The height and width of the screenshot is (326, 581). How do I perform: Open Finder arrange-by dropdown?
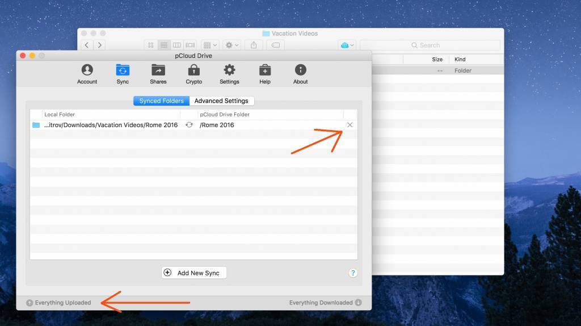click(210, 45)
